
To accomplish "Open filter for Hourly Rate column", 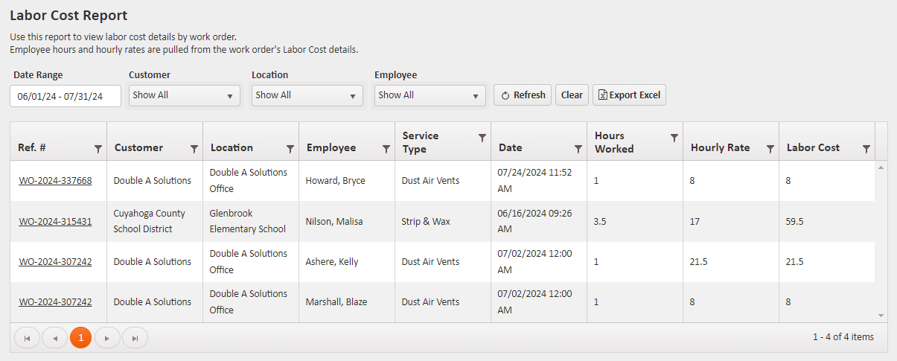I will [x=770, y=149].
